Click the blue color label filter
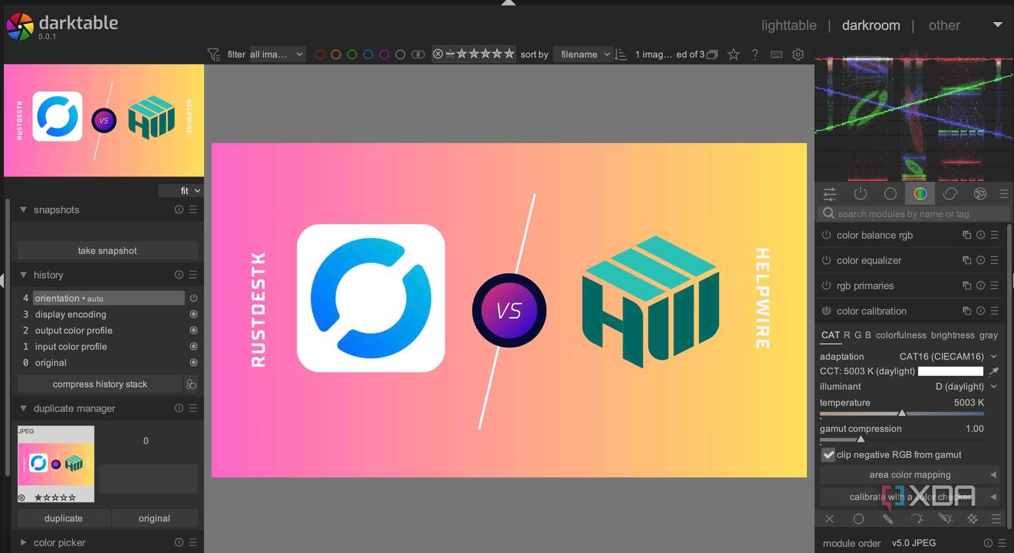 tap(368, 55)
